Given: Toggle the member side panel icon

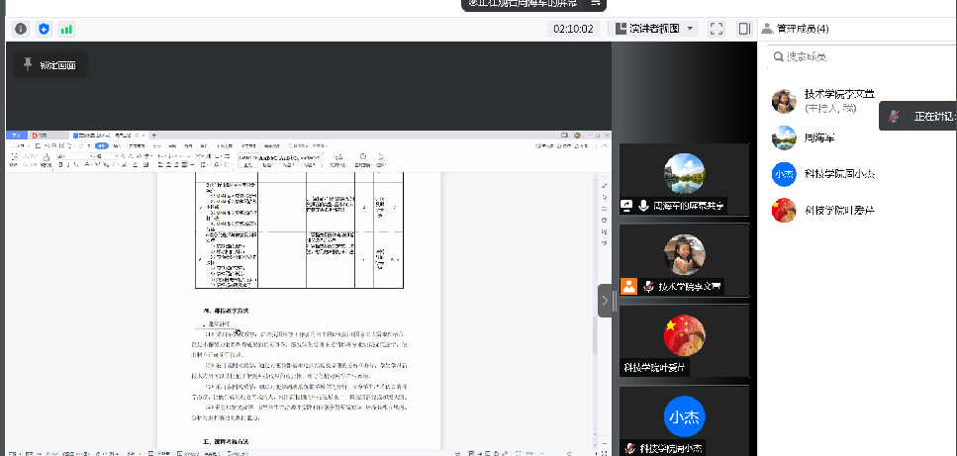Looking at the screenshot, I should click(744, 29).
